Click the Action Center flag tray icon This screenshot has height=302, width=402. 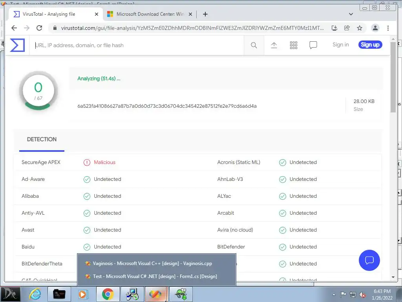pyautogui.click(x=343, y=295)
